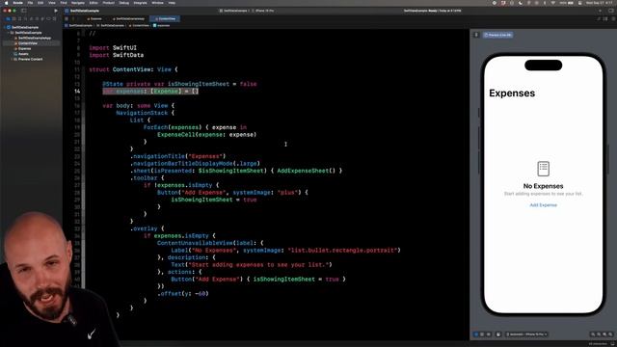Open the Product menu
Image resolution: width=617 pixels, height=347 pixels.
click(109, 3)
